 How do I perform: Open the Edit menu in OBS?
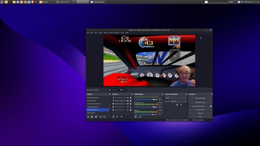[x=92, y=33]
